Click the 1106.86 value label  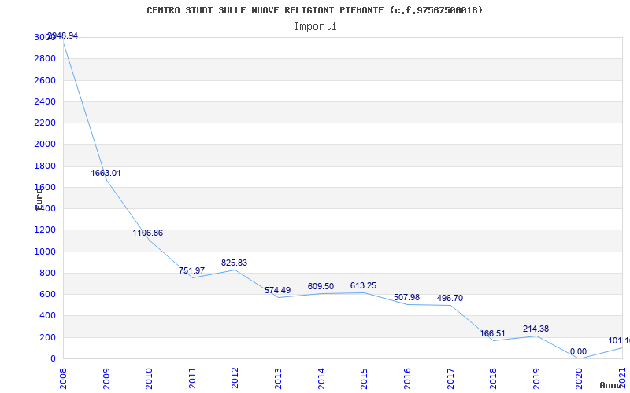pyautogui.click(x=148, y=233)
